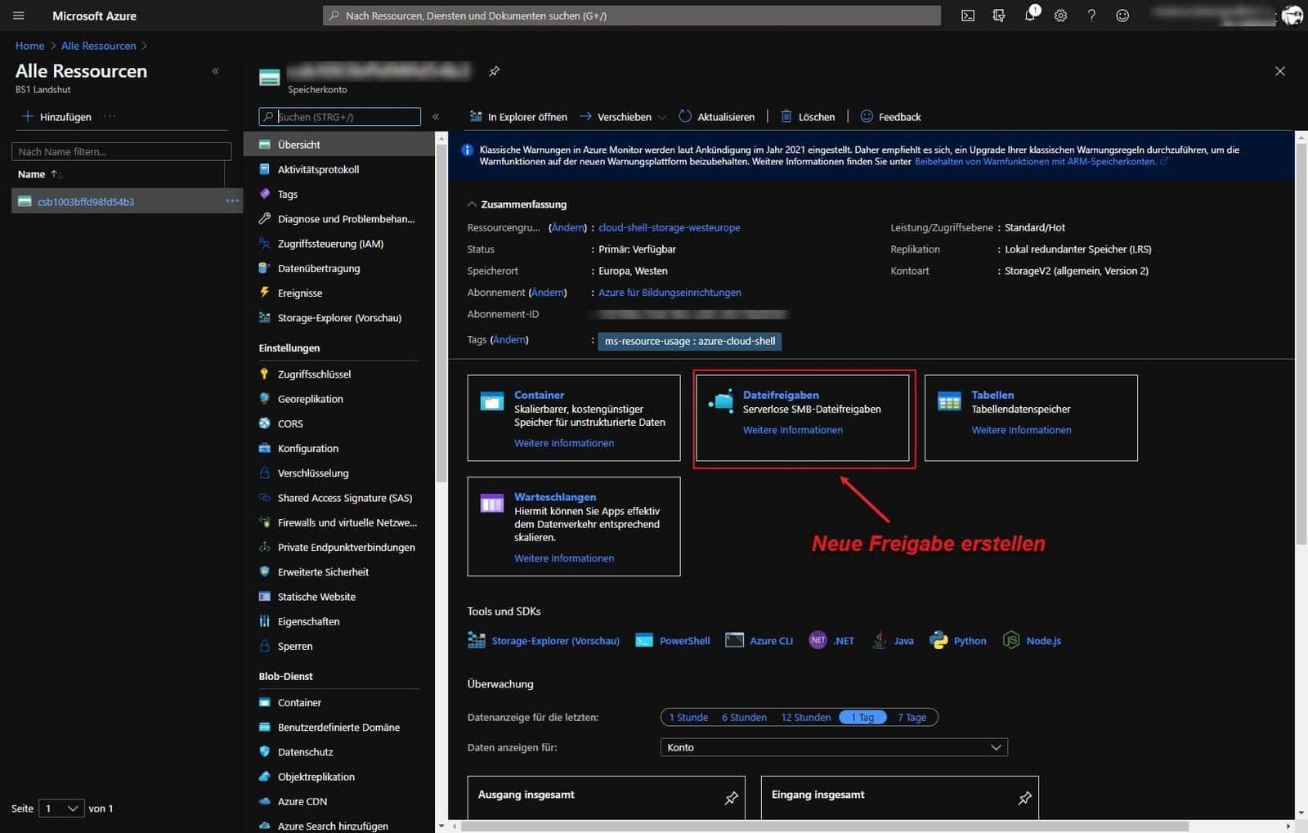This screenshot has height=833, width=1308.
Task: Select the 1 Stunde time range
Action: pyautogui.click(x=688, y=717)
